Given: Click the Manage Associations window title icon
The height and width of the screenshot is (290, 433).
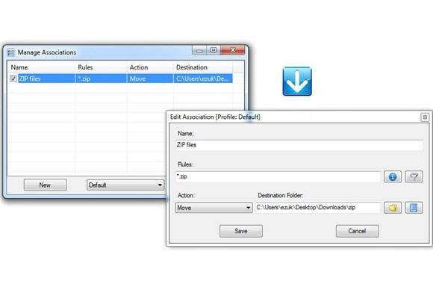Looking at the screenshot, I should (x=10, y=52).
